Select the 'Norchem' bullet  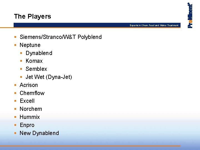[31, 109]
